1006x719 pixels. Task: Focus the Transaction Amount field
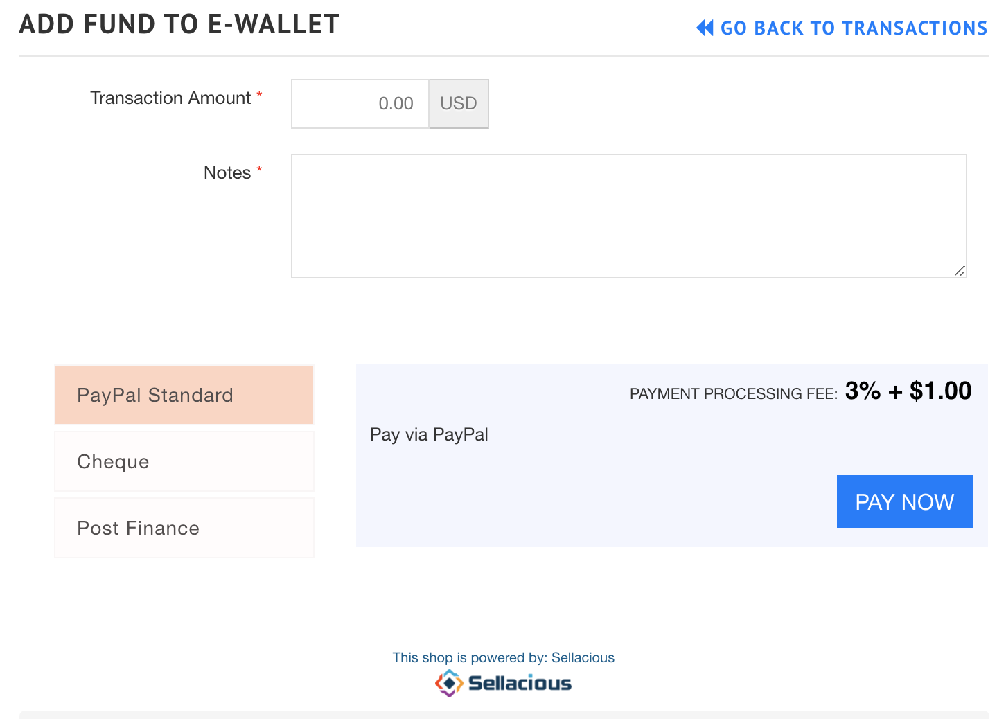360,104
